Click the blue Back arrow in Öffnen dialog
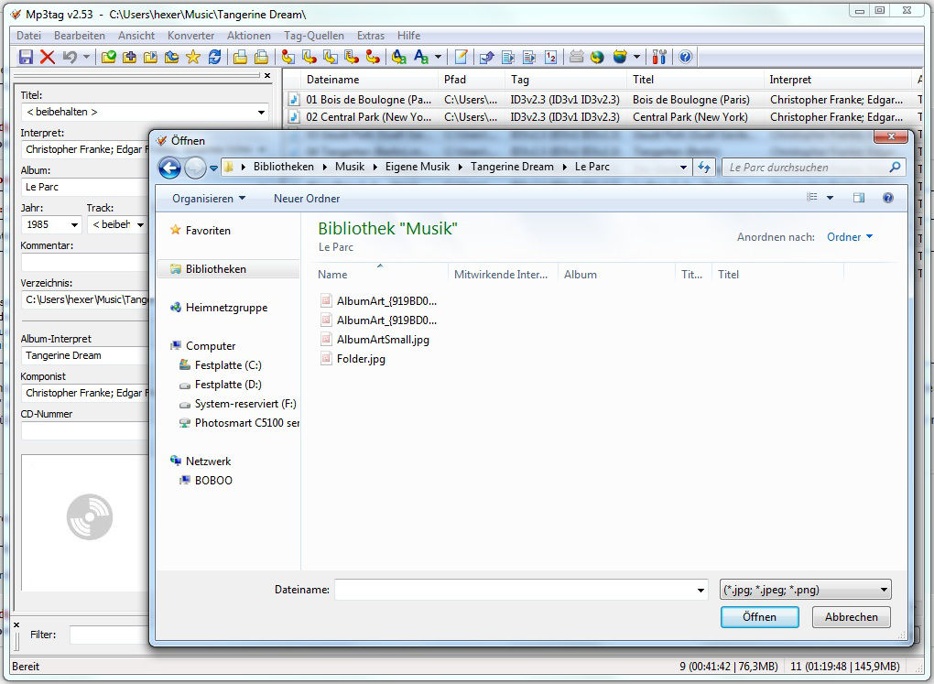Viewport: 934px width, 684px height. click(x=169, y=168)
